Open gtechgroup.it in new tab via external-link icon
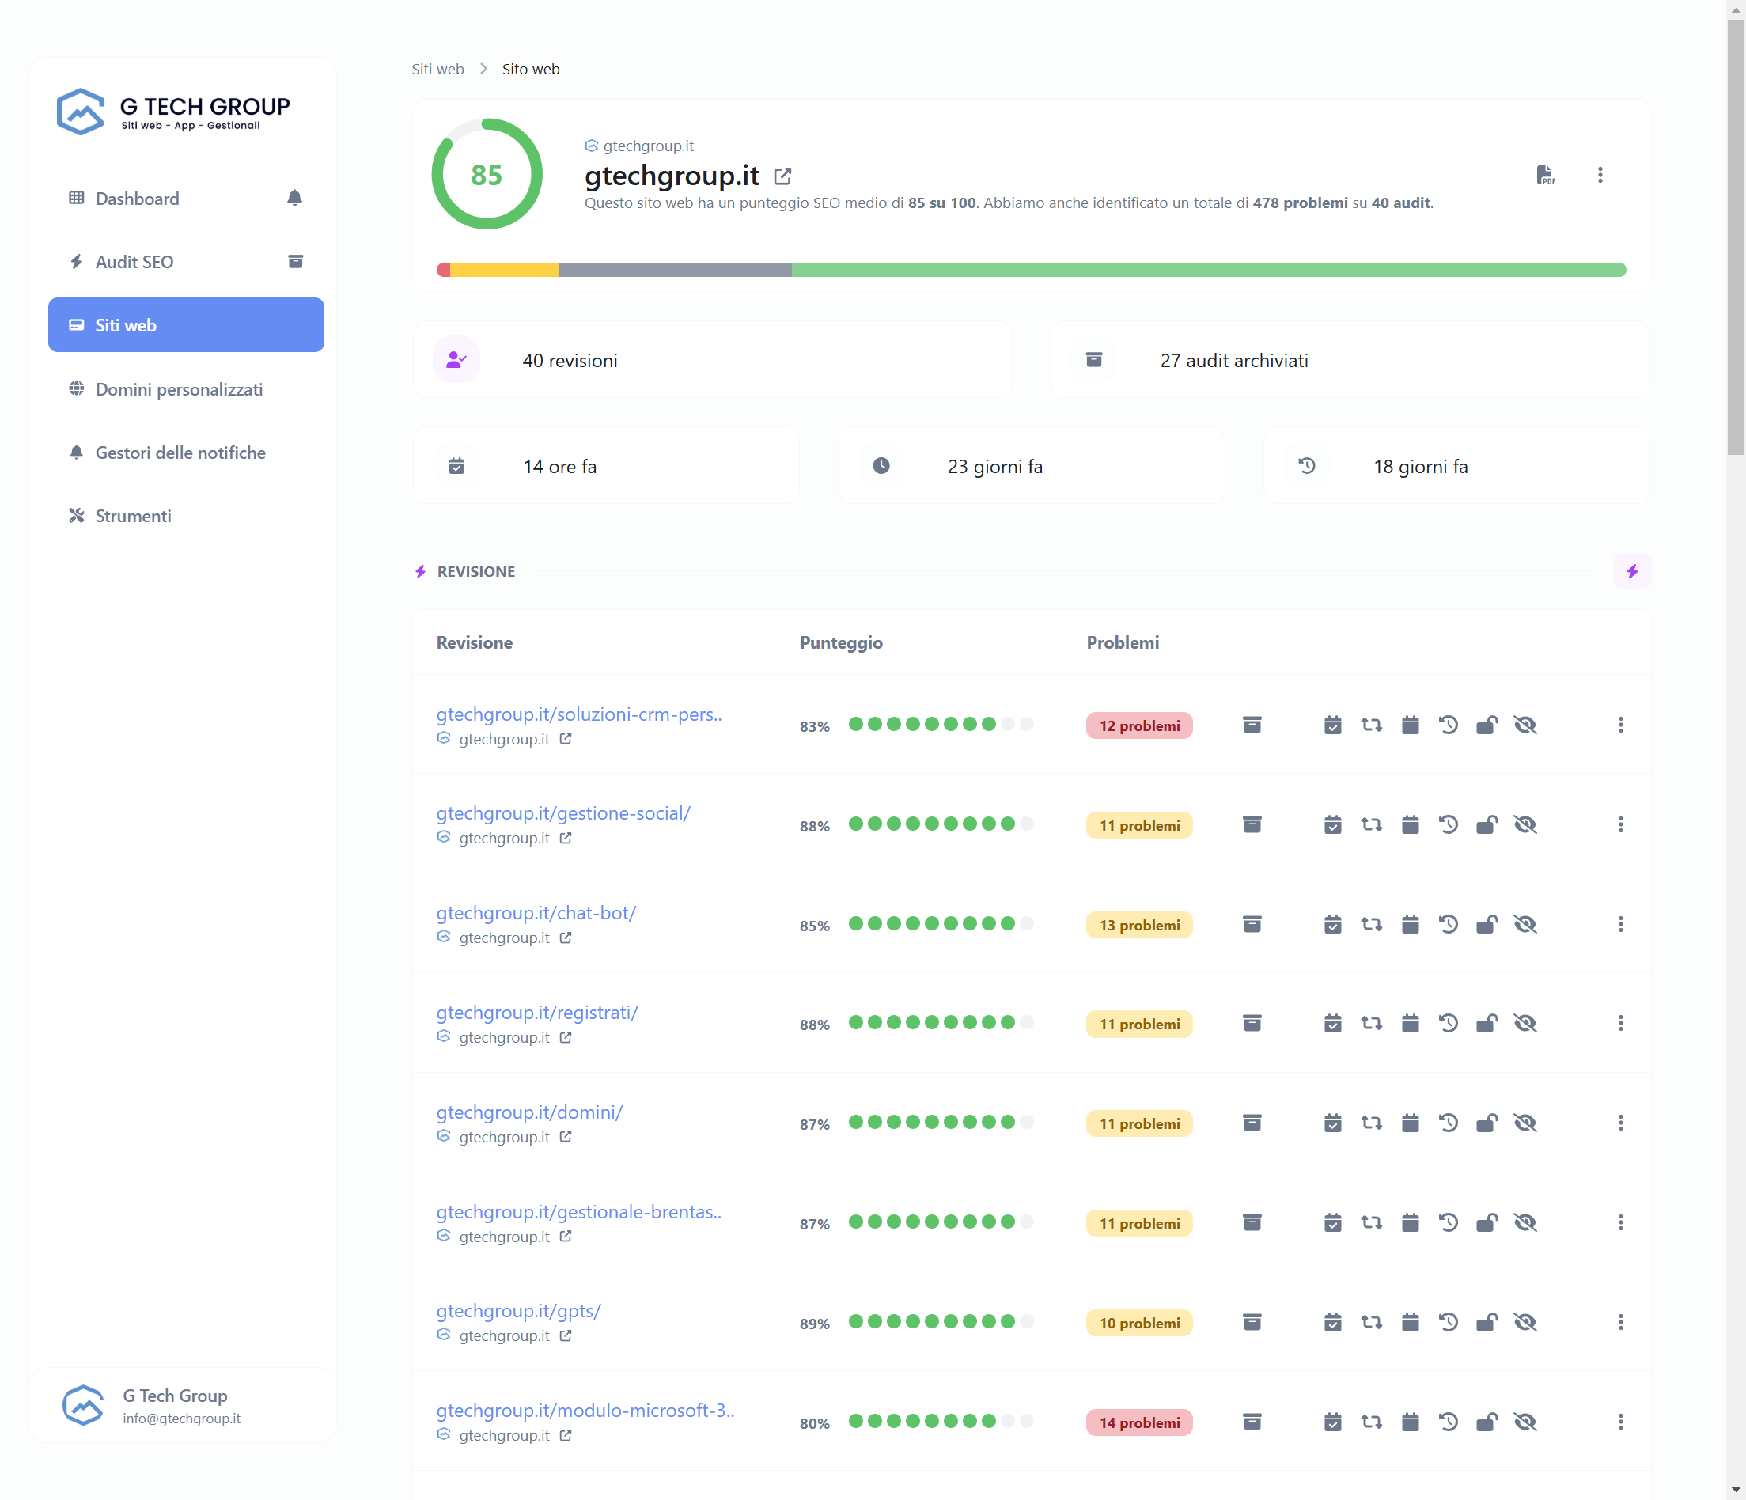 (x=783, y=176)
